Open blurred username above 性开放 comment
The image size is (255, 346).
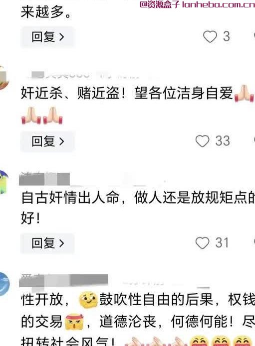pyautogui.click(x=63, y=281)
